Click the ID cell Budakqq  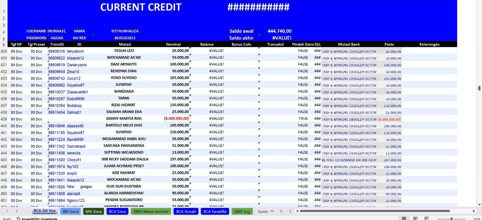(74, 105)
